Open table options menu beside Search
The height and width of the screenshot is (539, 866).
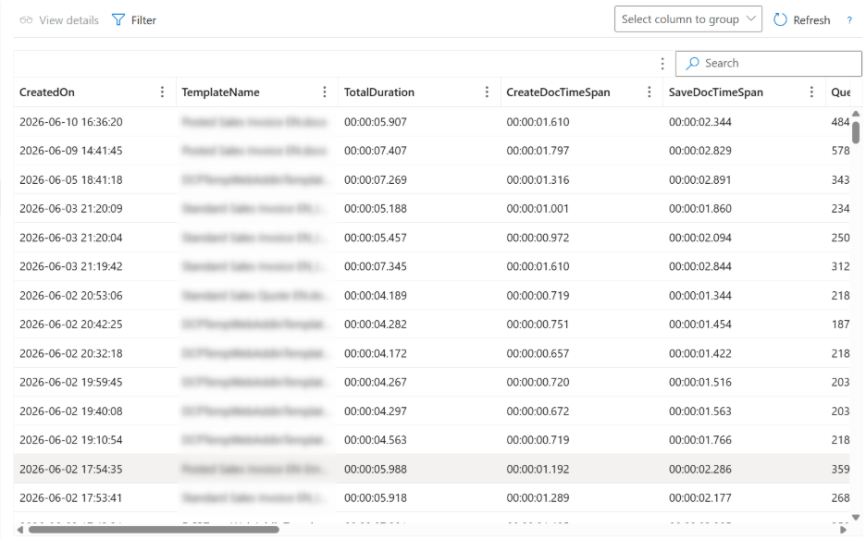pyautogui.click(x=662, y=64)
